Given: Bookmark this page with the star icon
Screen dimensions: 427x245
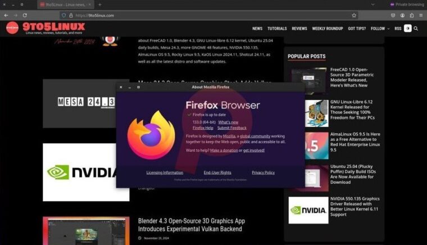Looking at the screenshot, I should coord(354,16).
